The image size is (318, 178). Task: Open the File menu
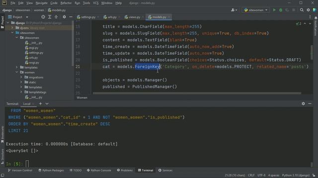tap(12, 3)
